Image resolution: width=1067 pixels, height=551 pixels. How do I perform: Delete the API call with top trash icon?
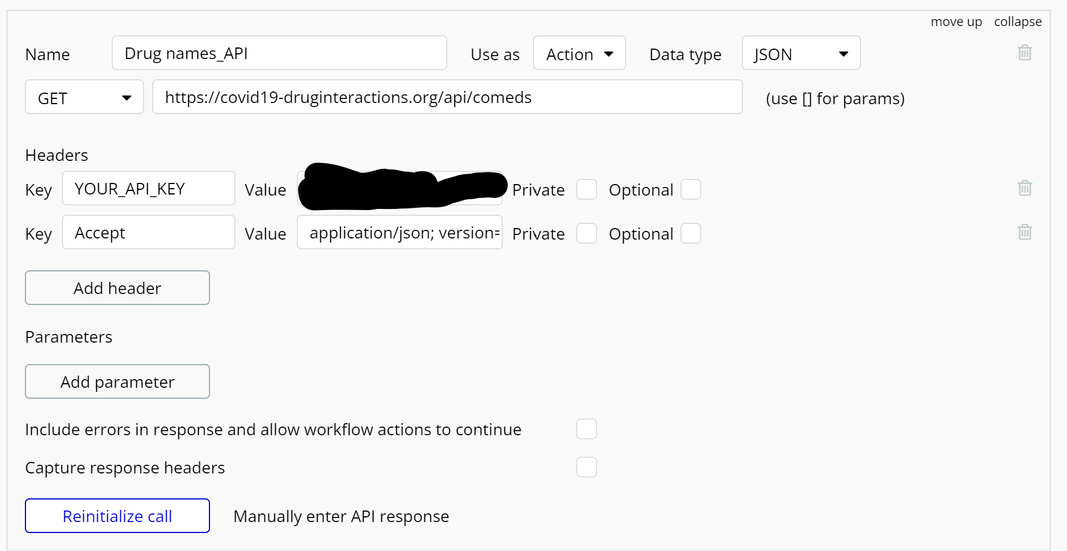tap(1025, 53)
